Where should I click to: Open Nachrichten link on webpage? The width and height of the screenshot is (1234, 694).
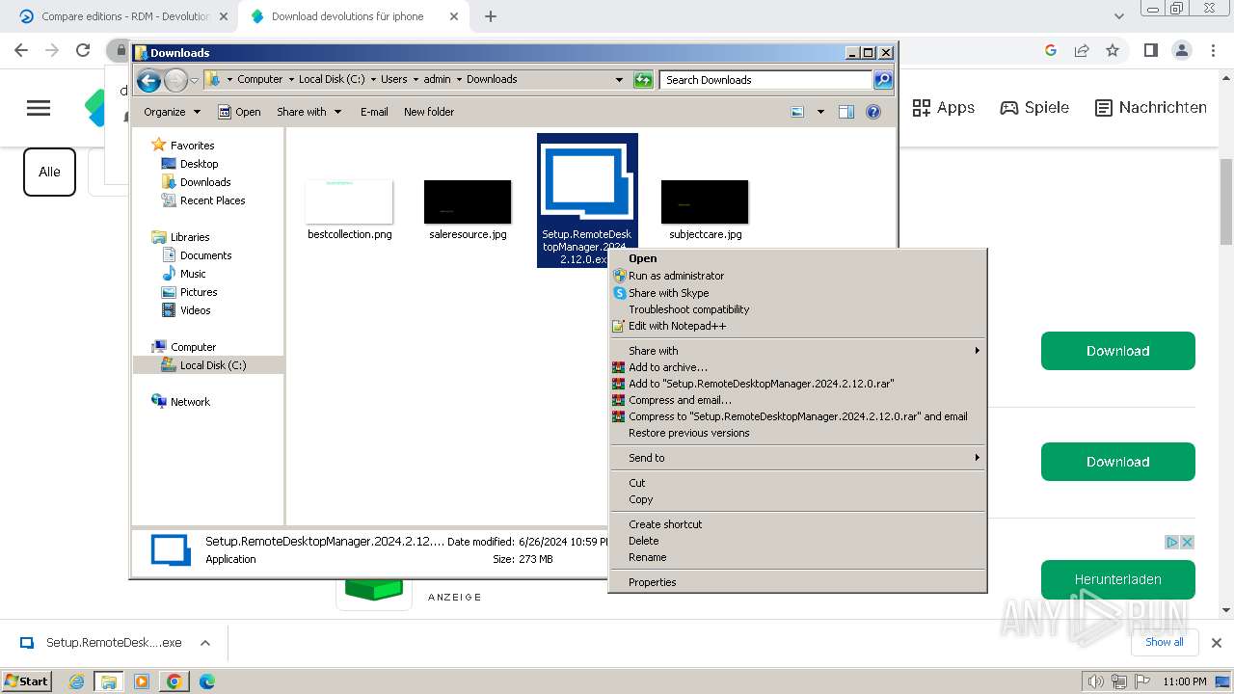pyautogui.click(x=1151, y=108)
